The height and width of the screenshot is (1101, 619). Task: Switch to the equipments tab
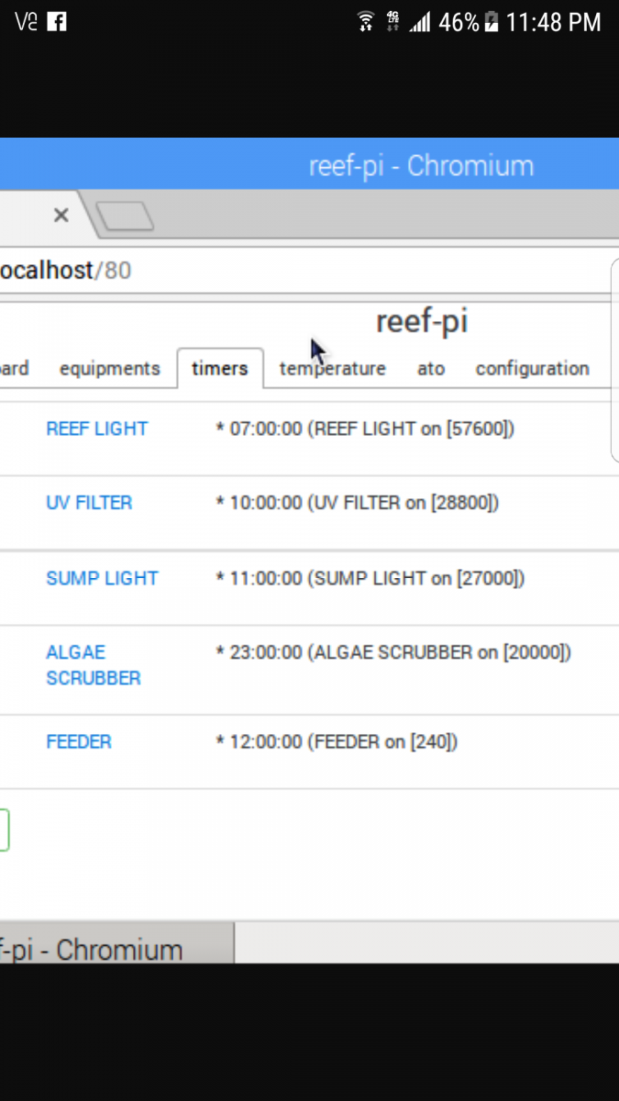(x=109, y=369)
